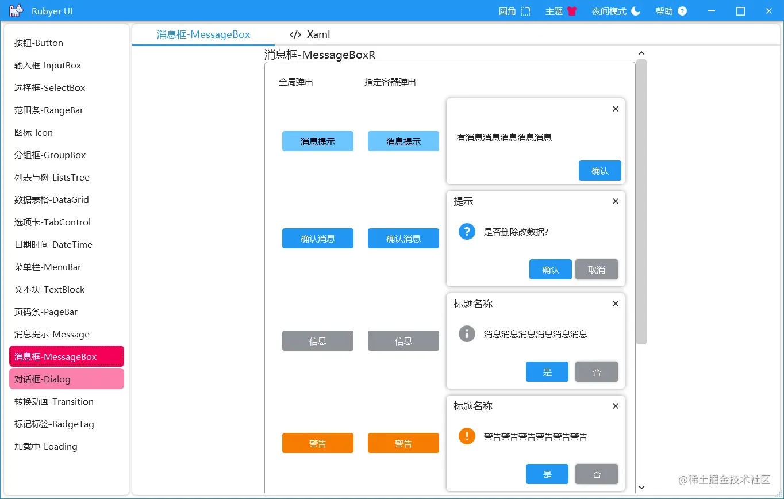
Task: Switch to the Xaml tab
Action: pyautogui.click(x=309, y=34)
